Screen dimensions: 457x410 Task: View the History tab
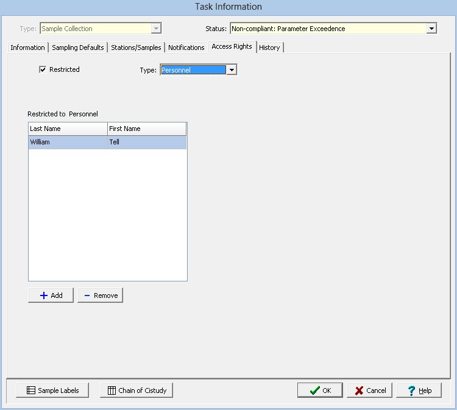tap(269, 48)
